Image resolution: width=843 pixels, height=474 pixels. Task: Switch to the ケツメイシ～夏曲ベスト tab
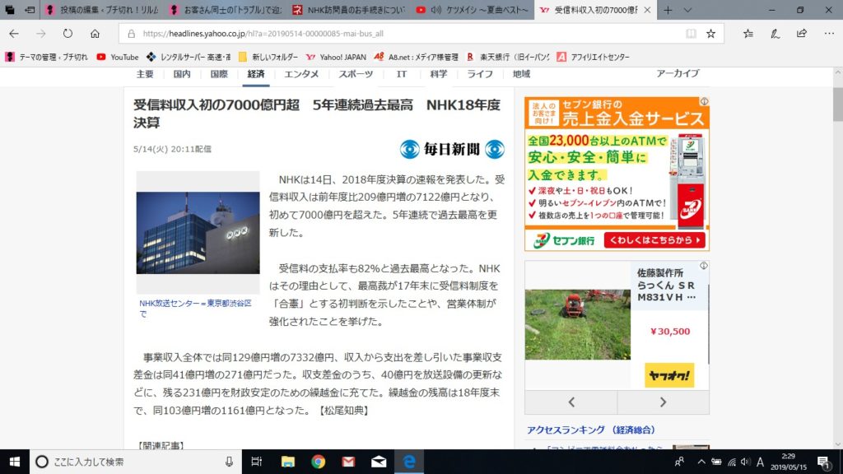coord(472,10)
